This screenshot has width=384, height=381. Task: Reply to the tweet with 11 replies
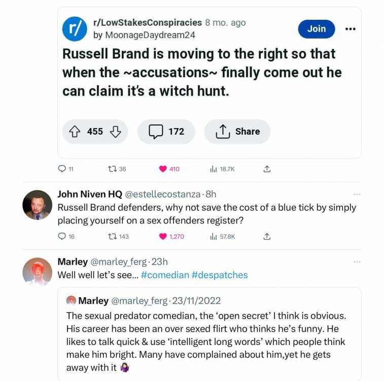tap(62, 169)
